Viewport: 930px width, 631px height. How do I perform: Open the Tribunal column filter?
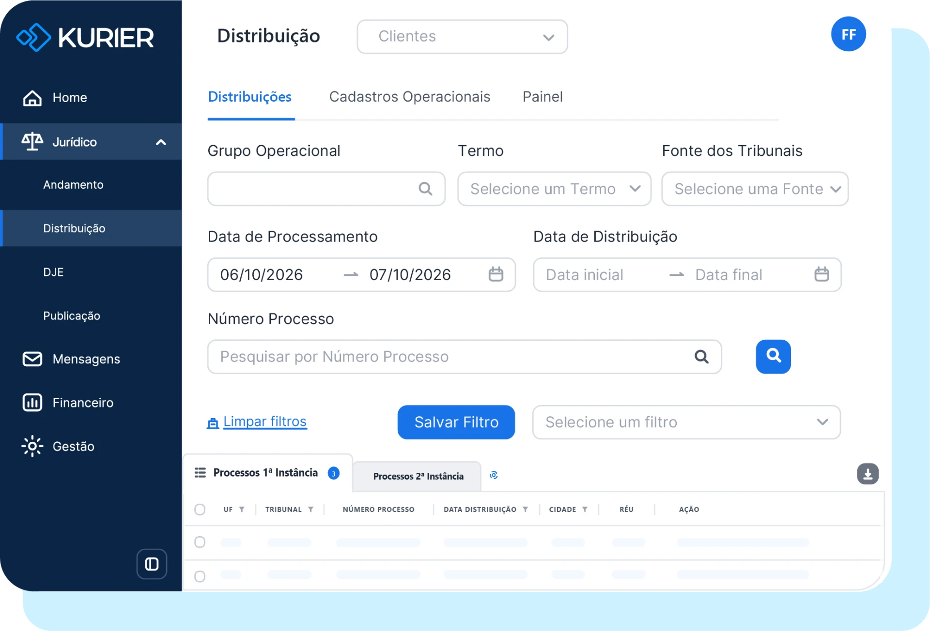310,510
